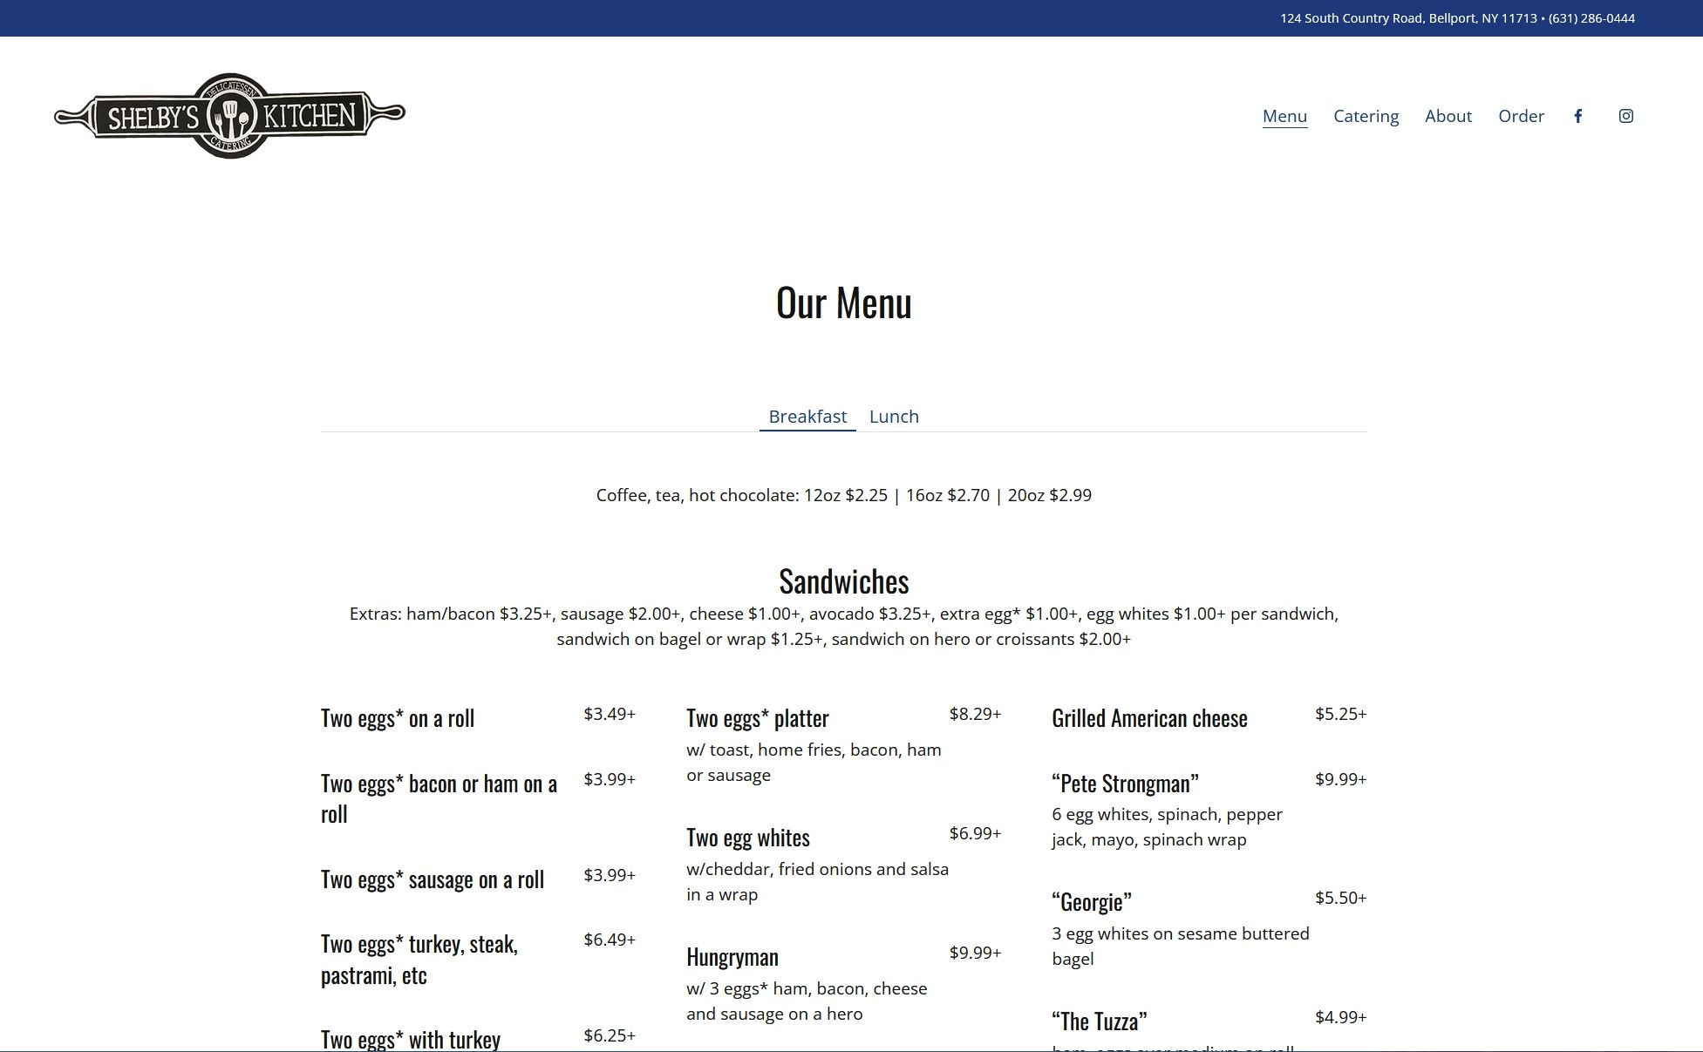Click the Sandwiches section heading
The image size is (1703, 1052).
pyautogui.click(x=844, y=581)
